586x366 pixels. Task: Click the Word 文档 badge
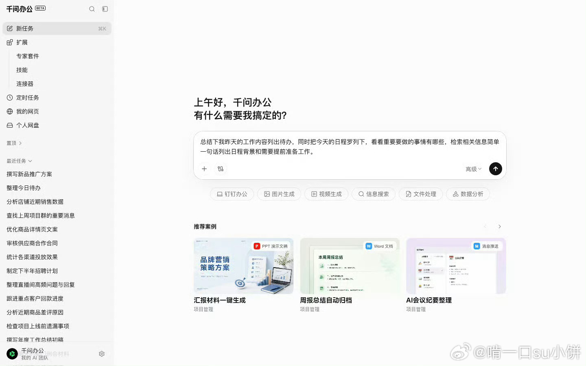[380, 246]
